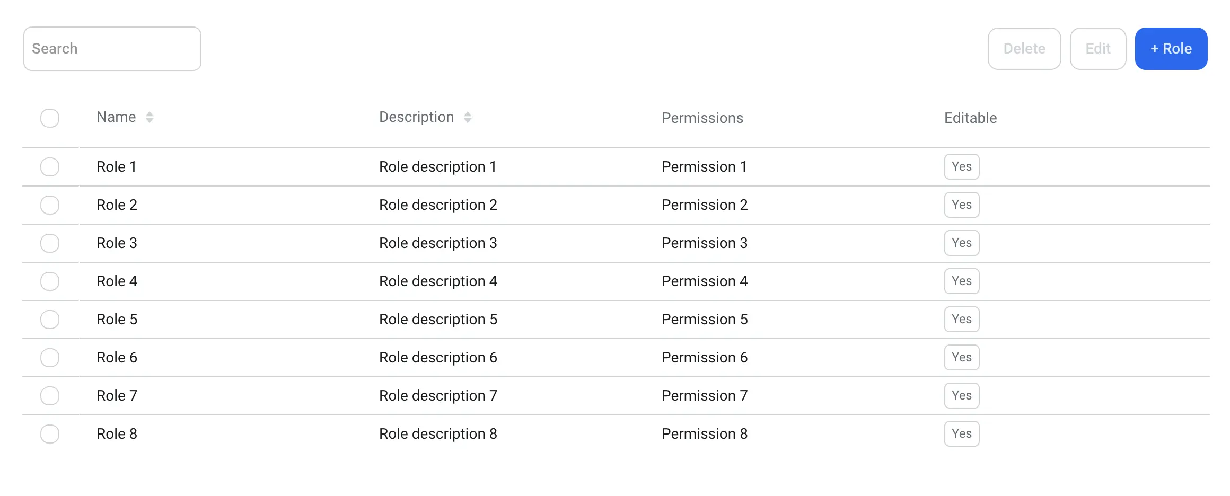Select the checkbox for Role 4
The height and width of the screenshot is (496, 1230).
pyautogui.click(x=49, y=281)
